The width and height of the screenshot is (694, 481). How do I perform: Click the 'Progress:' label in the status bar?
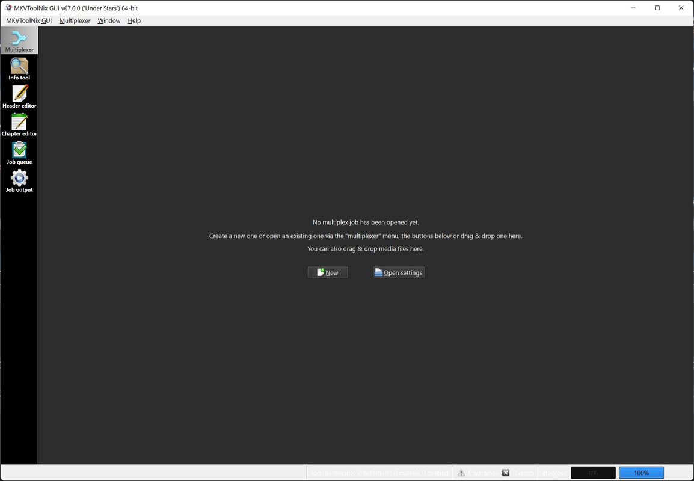[x=554, y=473]
